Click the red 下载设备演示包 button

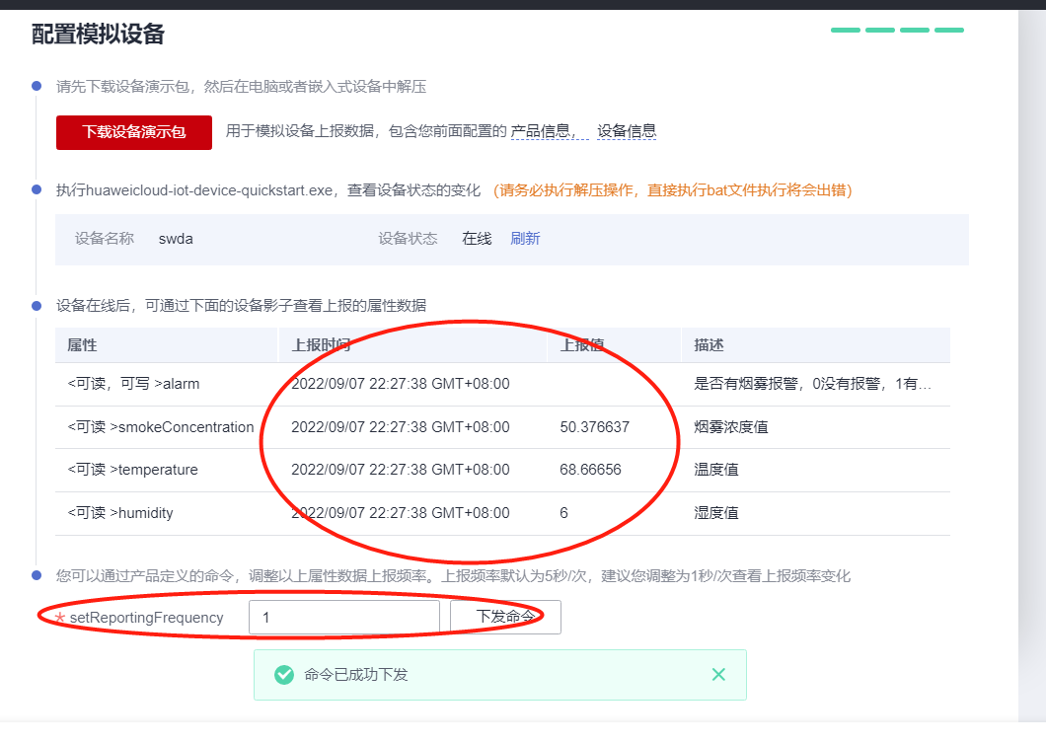coord(134,132)
